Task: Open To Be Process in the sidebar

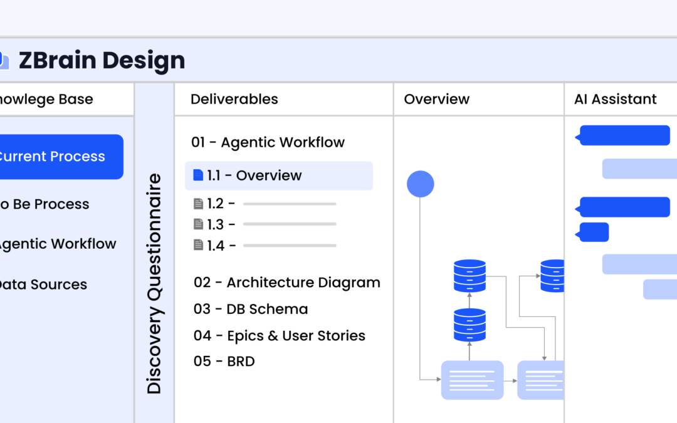Action: [45, 204]
